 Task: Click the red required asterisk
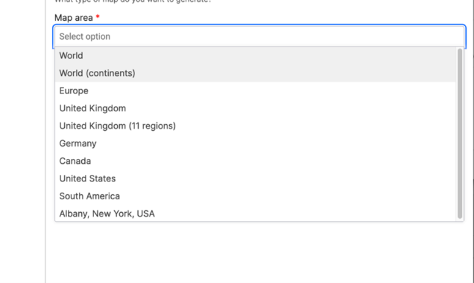click(98, 17)
